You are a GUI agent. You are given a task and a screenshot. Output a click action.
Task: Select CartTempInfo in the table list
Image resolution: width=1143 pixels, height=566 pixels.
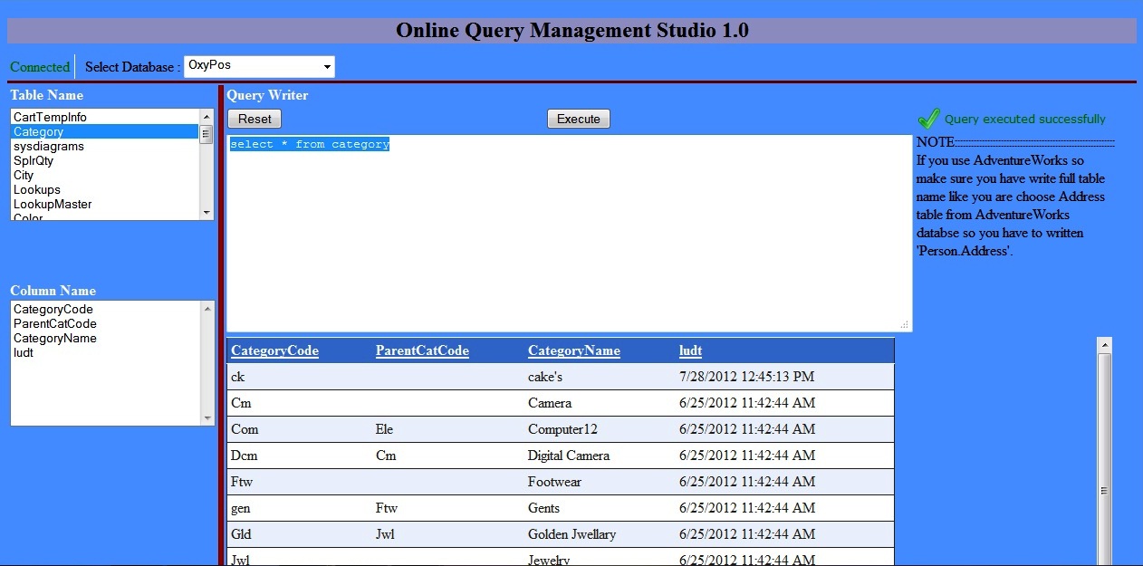(105, 117)
